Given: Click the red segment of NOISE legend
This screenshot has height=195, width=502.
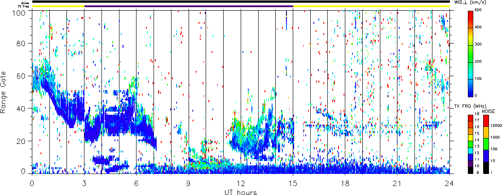Looking at the screenshot, I should (486, 121).
